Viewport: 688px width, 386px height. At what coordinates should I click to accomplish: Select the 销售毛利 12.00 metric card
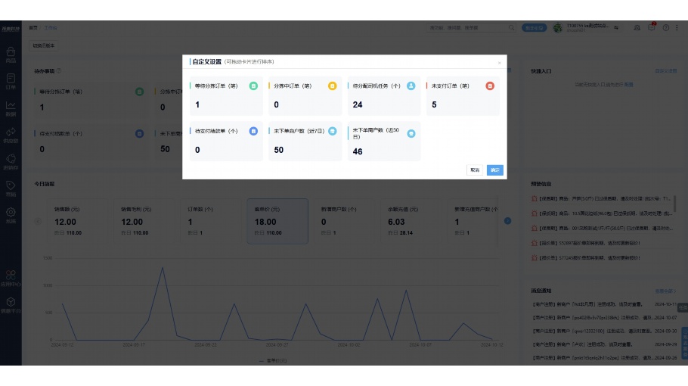[144, 221]
